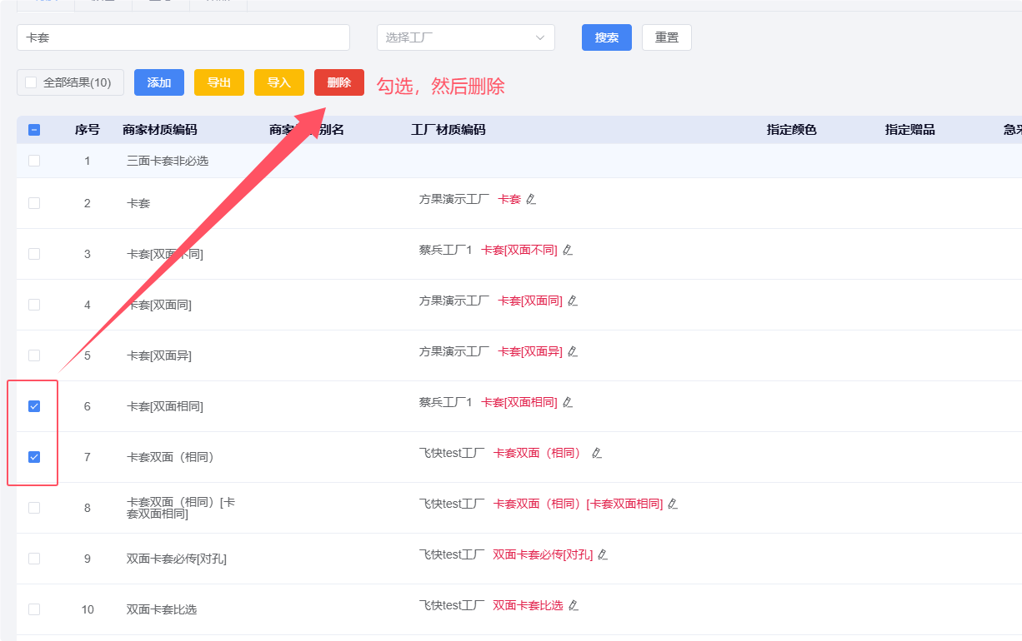Click the 导出 export button
The image size is (1022, 641).
pyautogui.click(x=219, y=82)
